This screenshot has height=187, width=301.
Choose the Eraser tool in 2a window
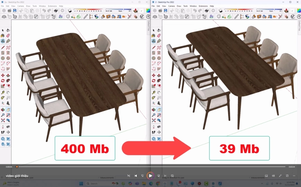click(x=8, y=36)
